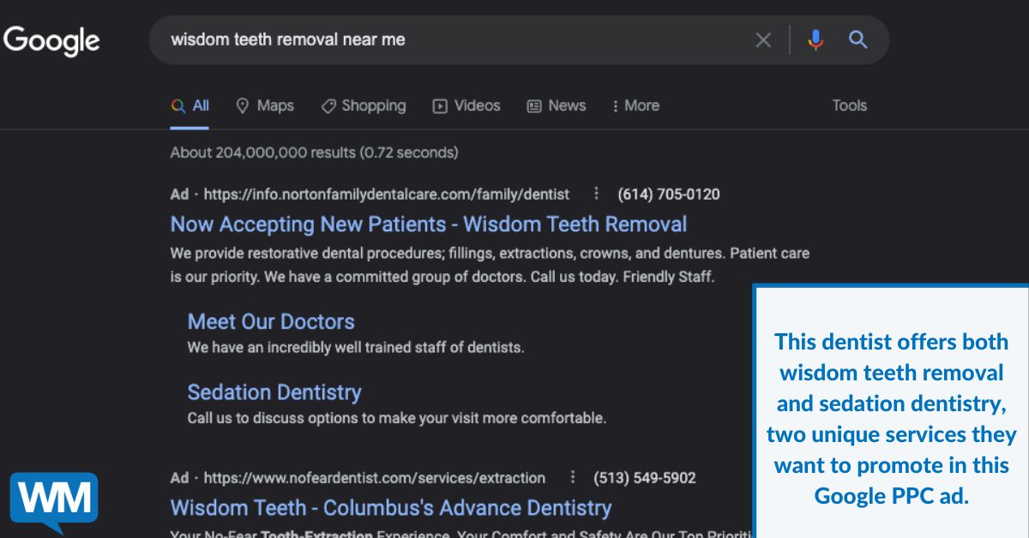Click the phone number (614) 705-0120
The image size is (1029, 538).
(668, 194)
